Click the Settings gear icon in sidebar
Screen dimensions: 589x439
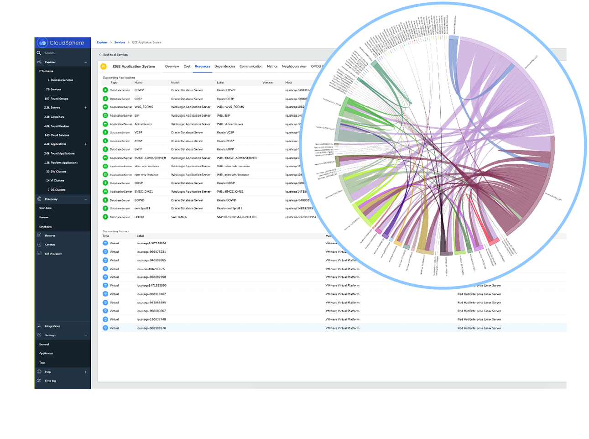[39, 335]
